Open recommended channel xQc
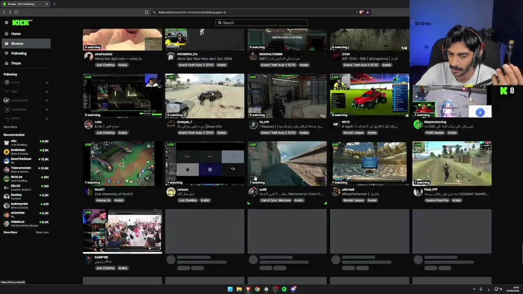The height and width of the screenshot is (294, 523). tap(25, 143)
